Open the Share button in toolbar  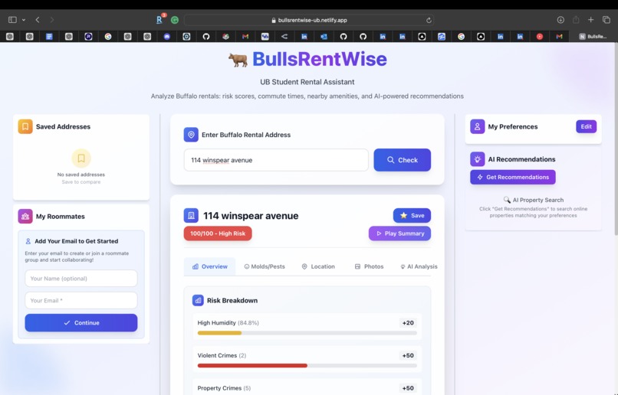pyautogui.click(x=576, y=20)
